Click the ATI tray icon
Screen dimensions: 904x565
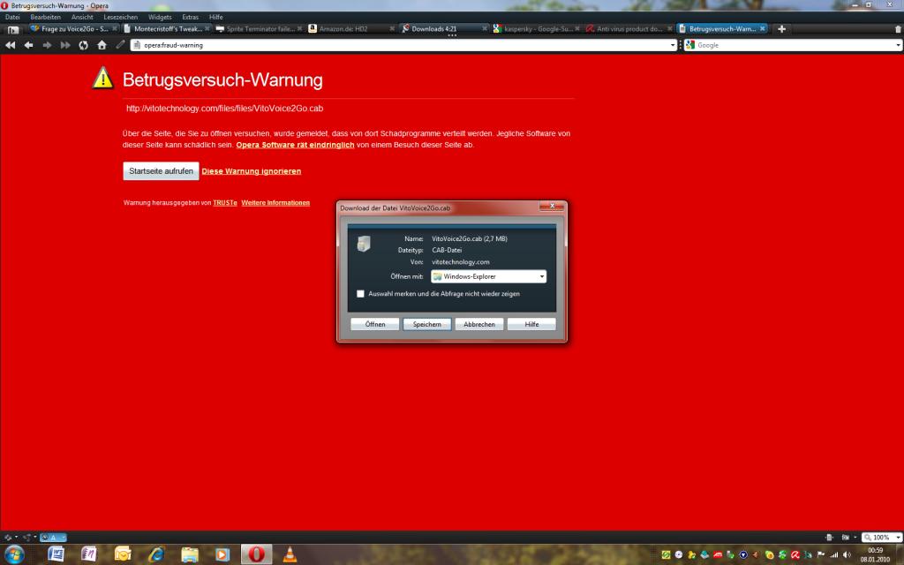[718, 555]
